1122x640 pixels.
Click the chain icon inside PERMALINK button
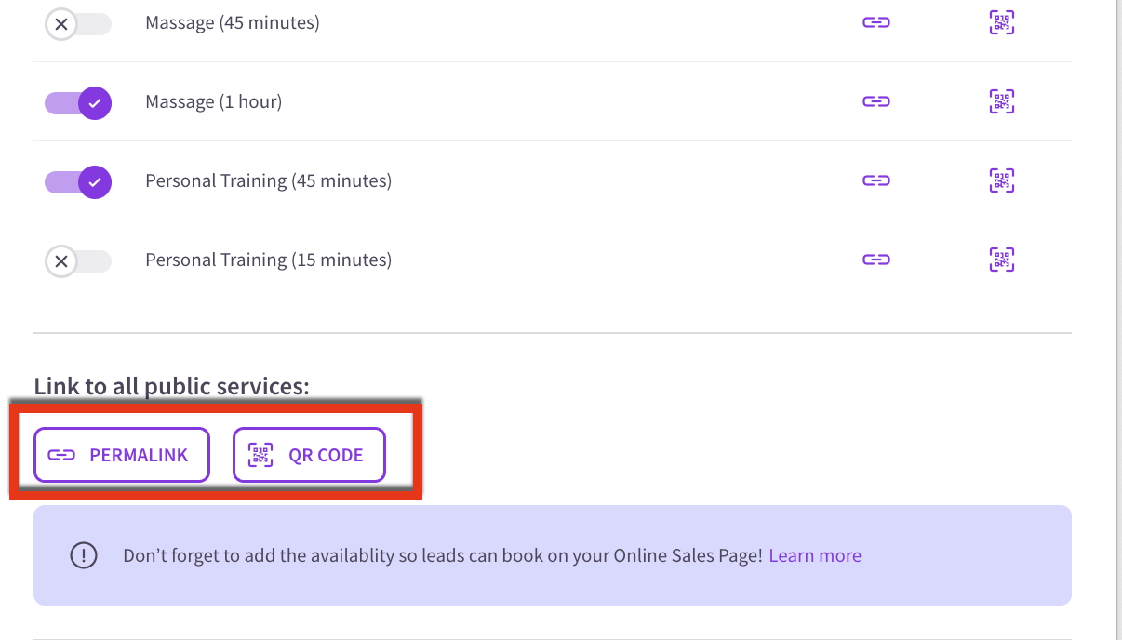(61, 455)
